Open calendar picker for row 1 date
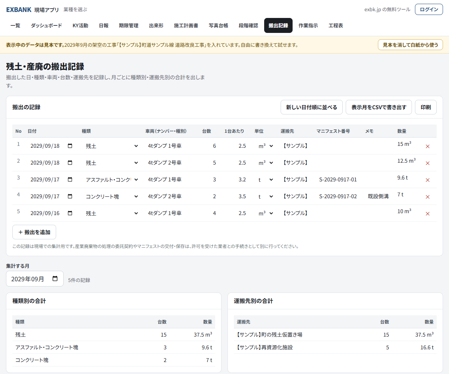449x374 pixels. pyautogui.click(x=70, y=146)
